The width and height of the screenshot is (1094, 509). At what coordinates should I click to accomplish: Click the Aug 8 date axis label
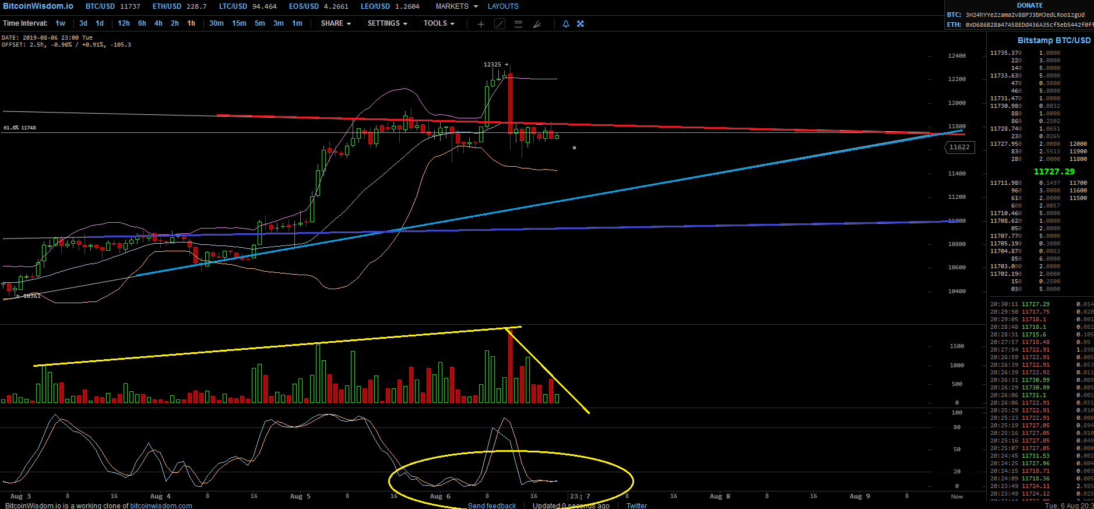pos(720,496)
